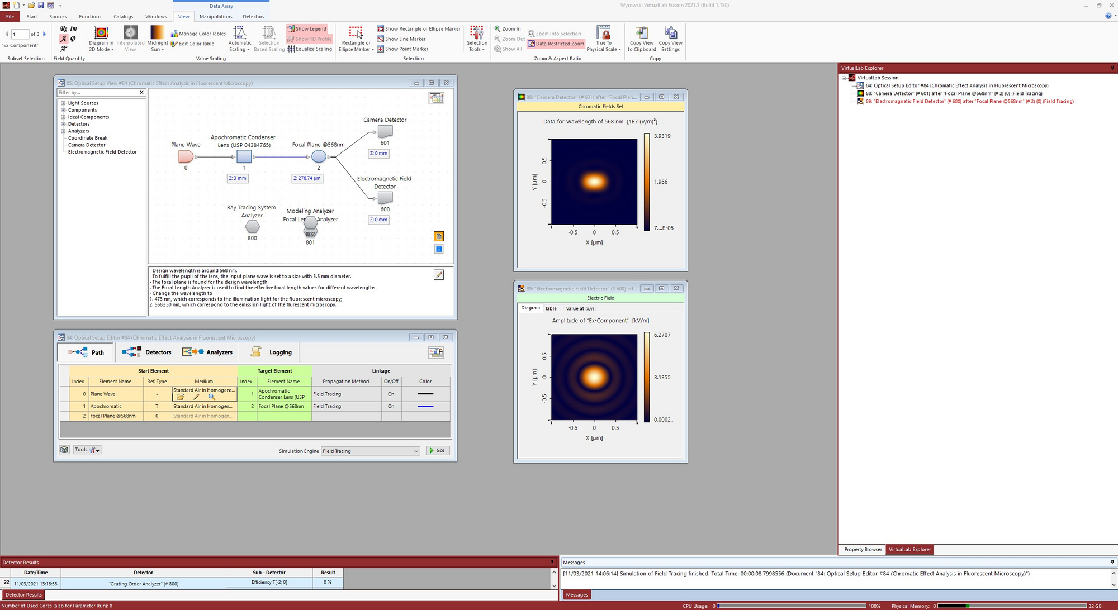1118x610 pixels.
Task: Click Equalize Scaling
Action: (x=310, y=49)
